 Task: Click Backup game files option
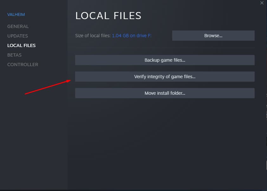165,60
